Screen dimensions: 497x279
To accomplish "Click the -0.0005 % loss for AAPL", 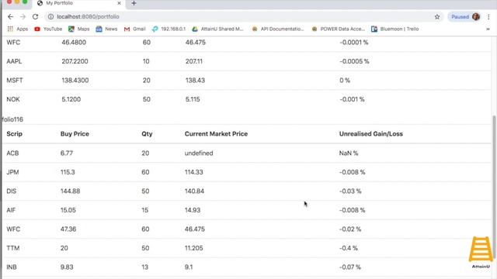I will click(x=354, y=61).
